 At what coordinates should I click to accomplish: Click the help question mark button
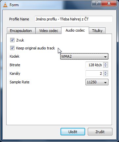click(x=96, y=4)
